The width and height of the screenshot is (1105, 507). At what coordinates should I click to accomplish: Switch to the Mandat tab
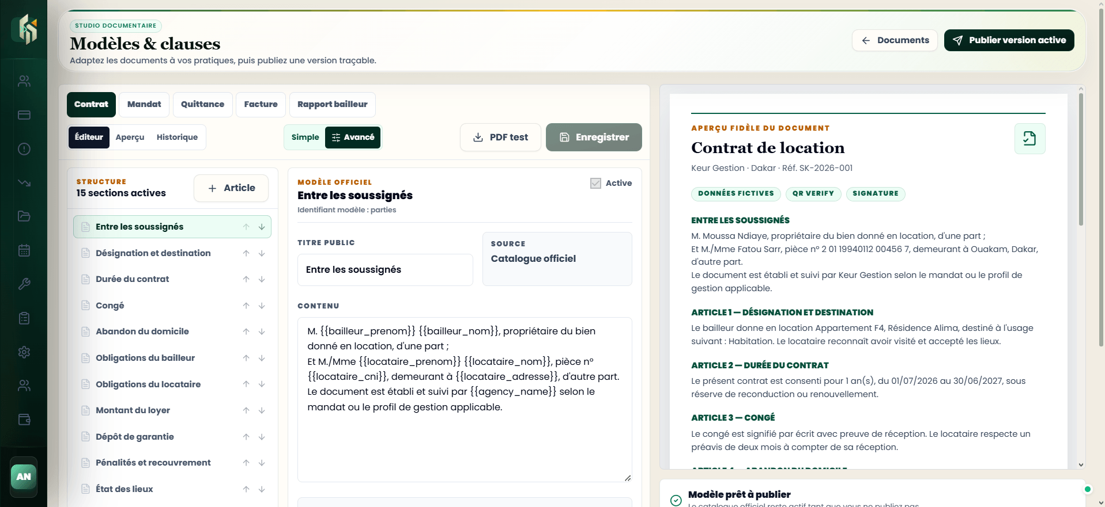tap(144, 105)
